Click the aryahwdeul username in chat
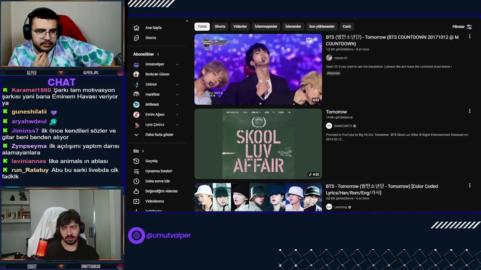481x270 pixels. (x=29, y=121)
